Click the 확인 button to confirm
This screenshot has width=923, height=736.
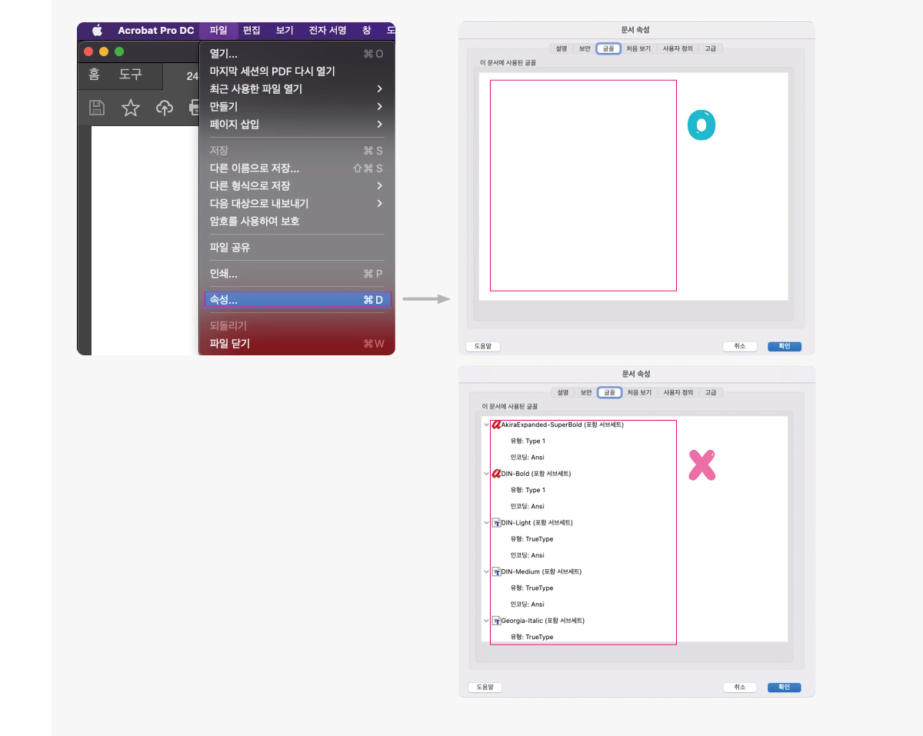coord(784,687)
